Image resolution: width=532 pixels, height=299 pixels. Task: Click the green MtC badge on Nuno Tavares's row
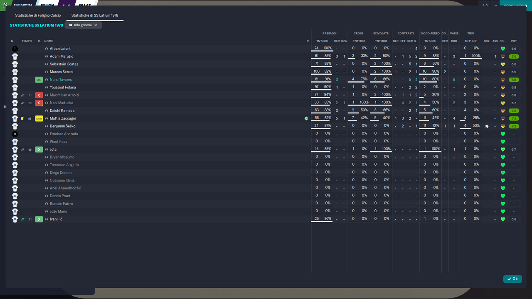click(x=39, y=80)
